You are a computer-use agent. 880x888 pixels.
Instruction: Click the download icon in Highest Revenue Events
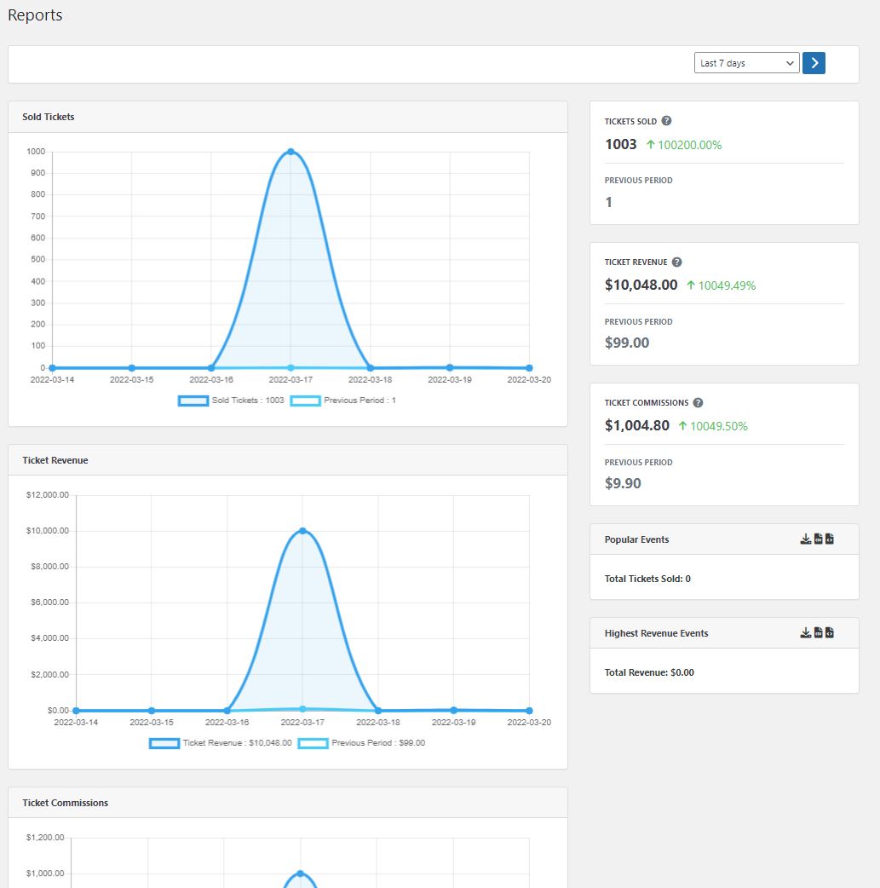tap(805, 632)
